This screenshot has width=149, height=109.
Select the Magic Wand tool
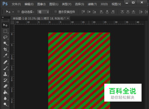point(5,43)
